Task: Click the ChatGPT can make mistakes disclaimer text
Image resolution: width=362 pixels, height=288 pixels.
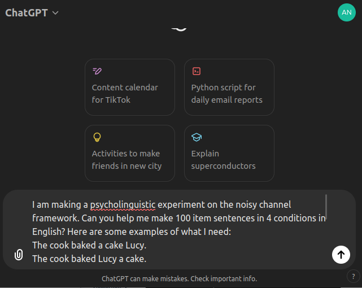Action: tap(179, 278)
